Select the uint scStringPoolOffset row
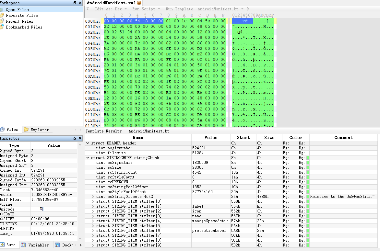 [x=231, y=187]
